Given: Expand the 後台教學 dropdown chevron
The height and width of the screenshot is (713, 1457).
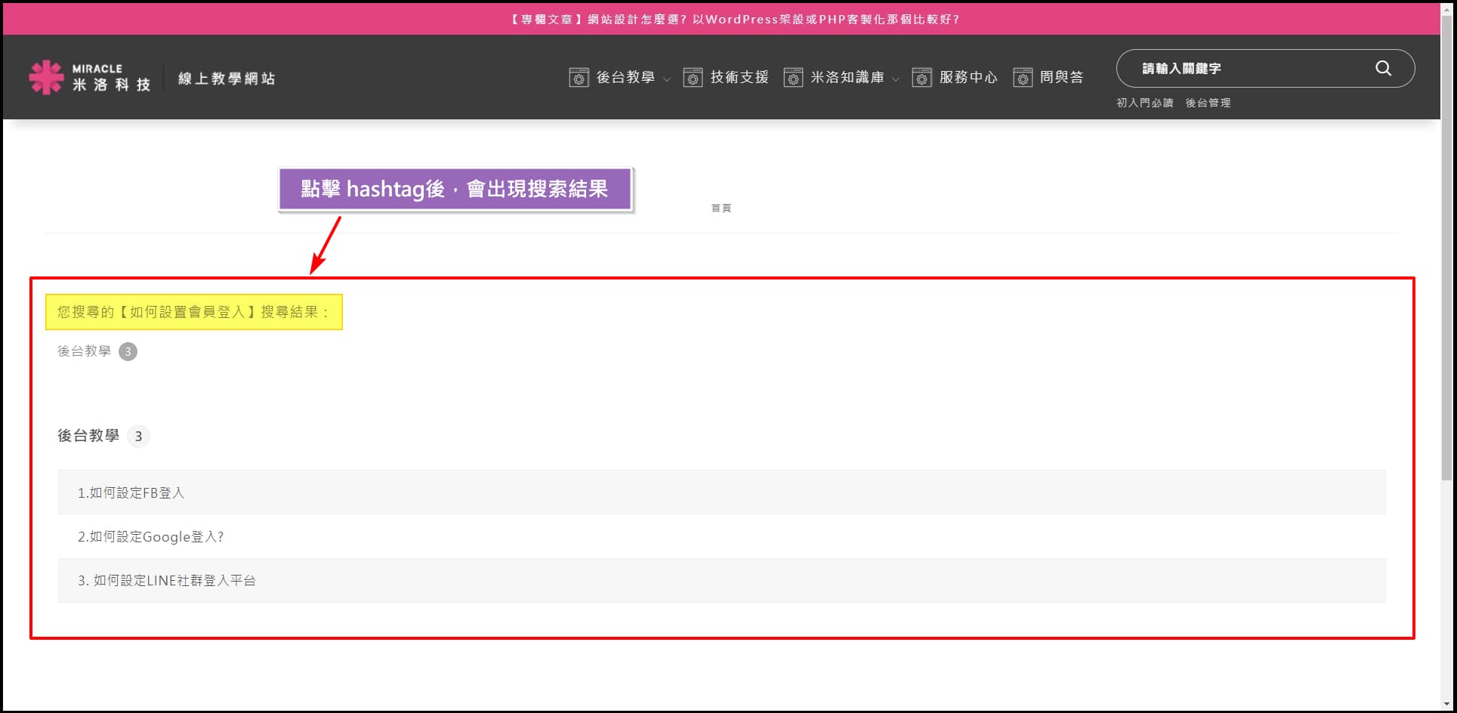Looking at the screenshot, I should pyautogui.click(x=667, y=79).
